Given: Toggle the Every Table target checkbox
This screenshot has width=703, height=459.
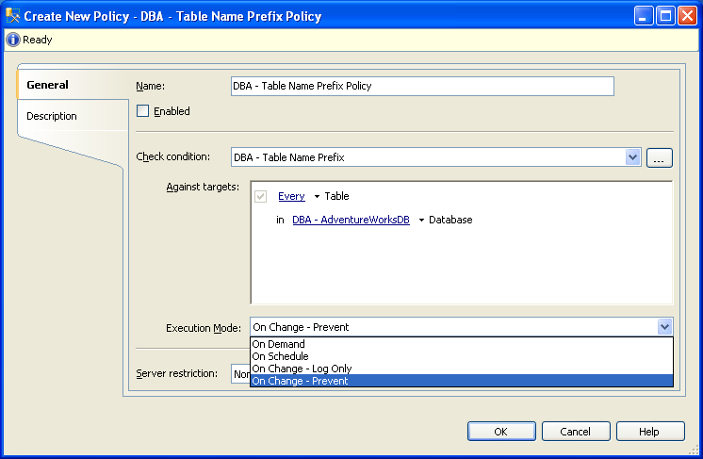Looking at the screenshot, I should (261, 196).
